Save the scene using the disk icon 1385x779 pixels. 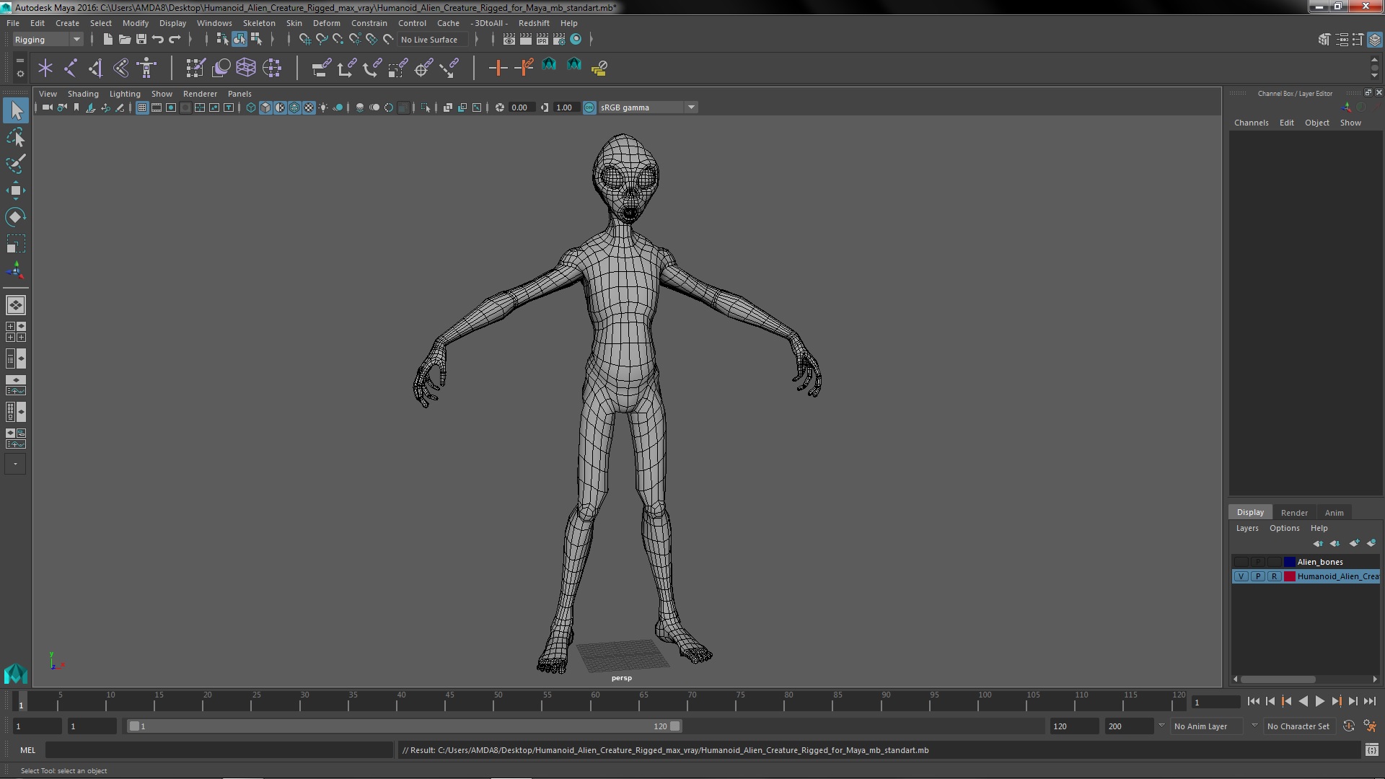tap(141, 39)
